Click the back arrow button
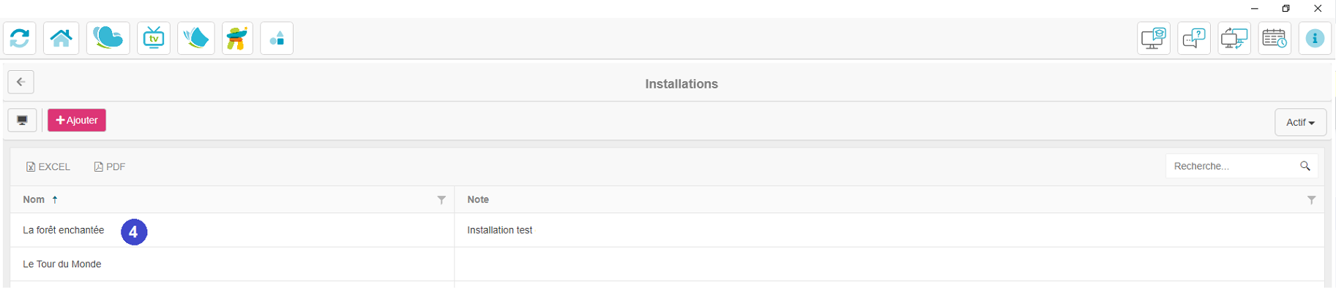 [20, 82]
